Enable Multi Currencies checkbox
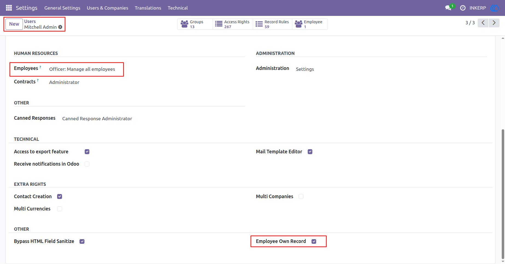Image resolution: width=505 pixels, height=264 pixels. pyautogui.click(x=60, y=209)
